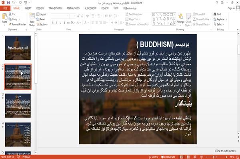Toggle the Notes pane in status bar
The width and height of the screenshot is (240, 159).
pyautogui.click(x=153, y=157)
